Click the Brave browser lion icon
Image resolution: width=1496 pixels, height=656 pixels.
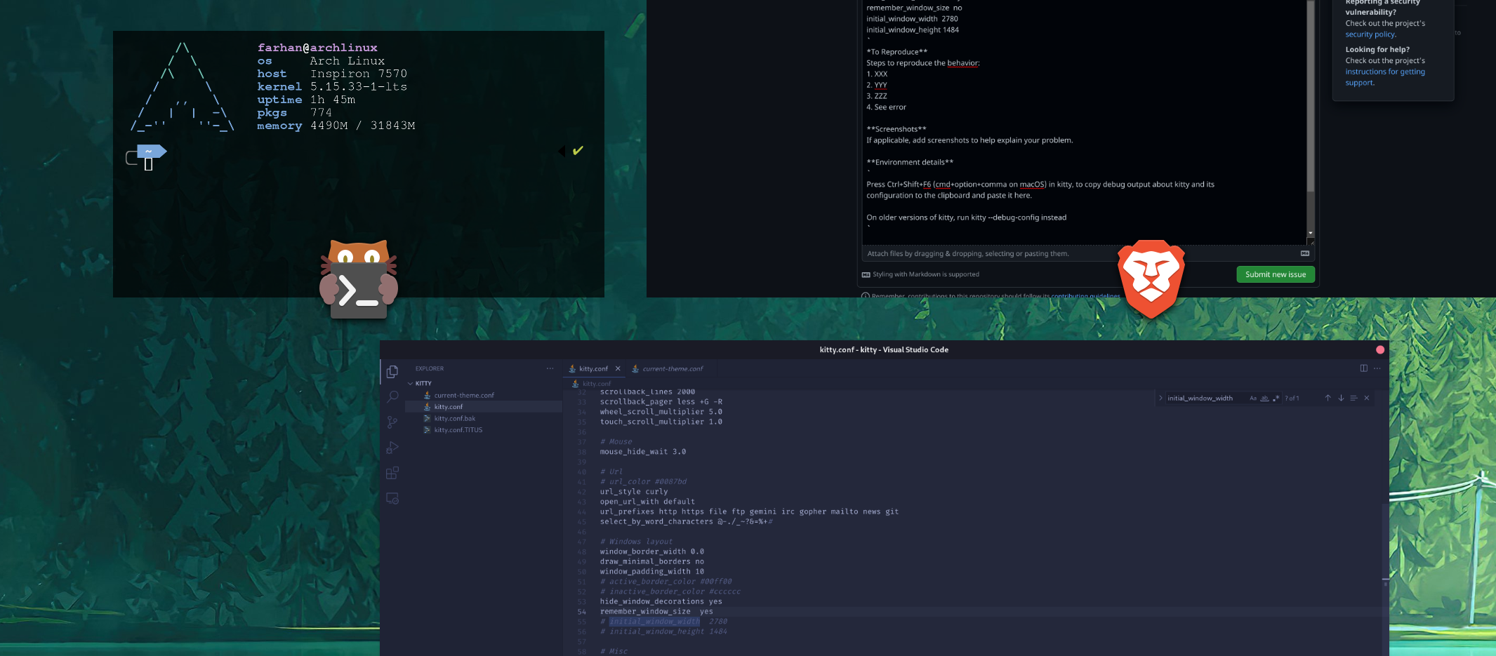1151,278
